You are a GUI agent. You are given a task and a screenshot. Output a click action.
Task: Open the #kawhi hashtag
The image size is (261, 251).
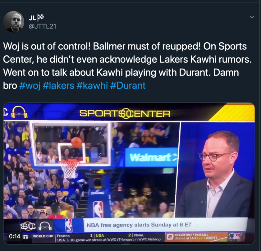[92, 85]
